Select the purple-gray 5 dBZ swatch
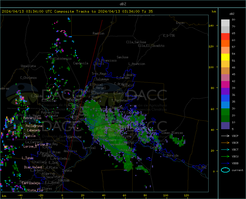The height and width of the screenshot is (199, 246). click(225, 126)
